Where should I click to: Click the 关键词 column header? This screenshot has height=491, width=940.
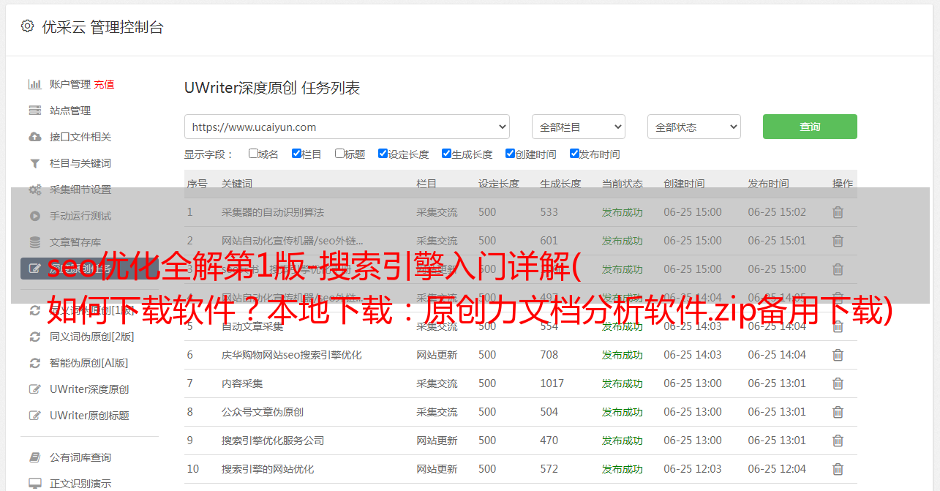[237, 184]
